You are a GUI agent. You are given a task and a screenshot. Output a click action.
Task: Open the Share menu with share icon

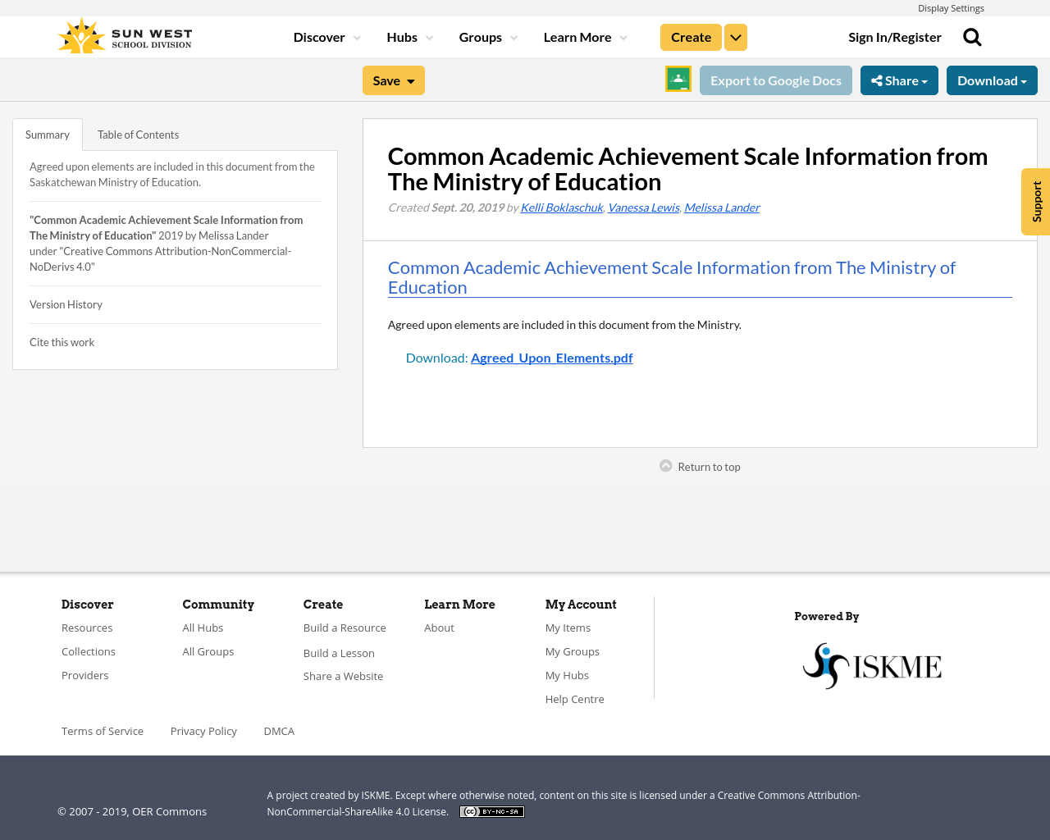(x=899, y=79)
